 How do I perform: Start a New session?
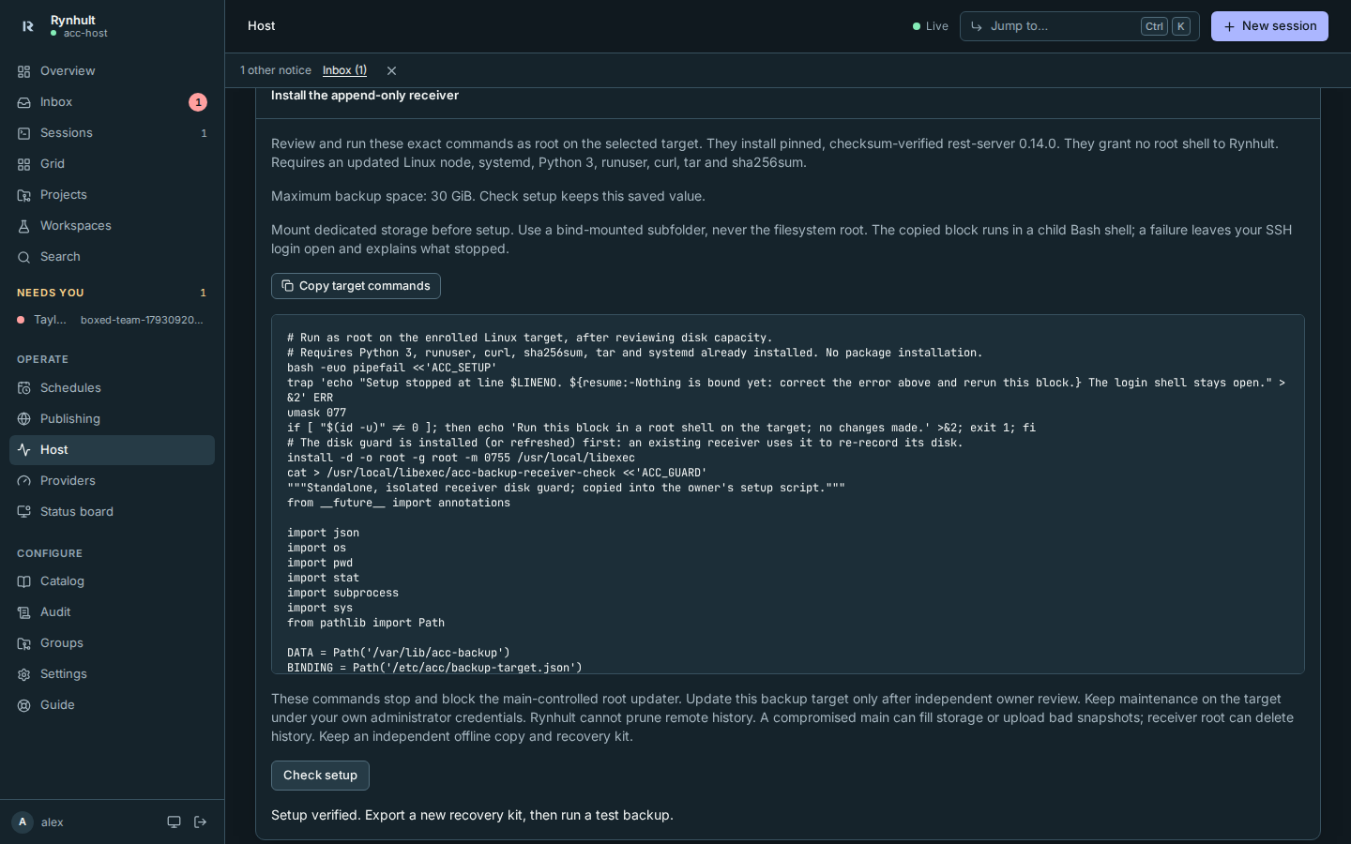click(x=1269, y=26)
